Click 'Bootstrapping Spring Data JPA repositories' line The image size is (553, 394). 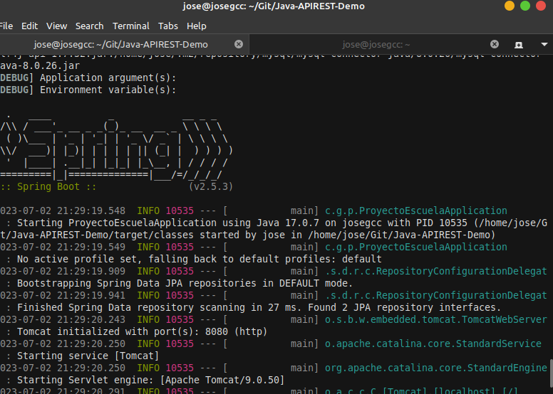coord(185,283)
